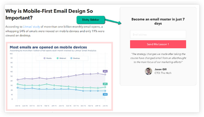Toggle the Webmail legend marker

point(57,58)
